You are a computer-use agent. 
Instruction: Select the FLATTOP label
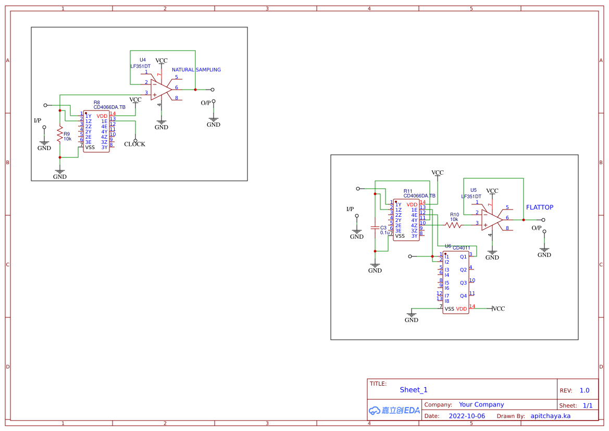pos(540,207)
